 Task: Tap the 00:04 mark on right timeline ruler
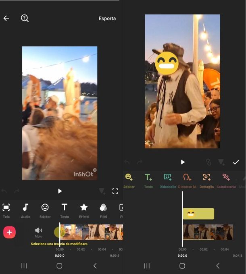click(x=225, y=249)
